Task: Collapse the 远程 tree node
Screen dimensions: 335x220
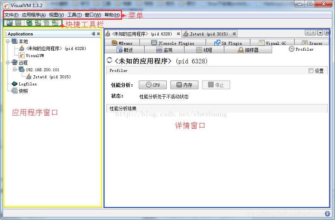Action: (x=8, y=63)
